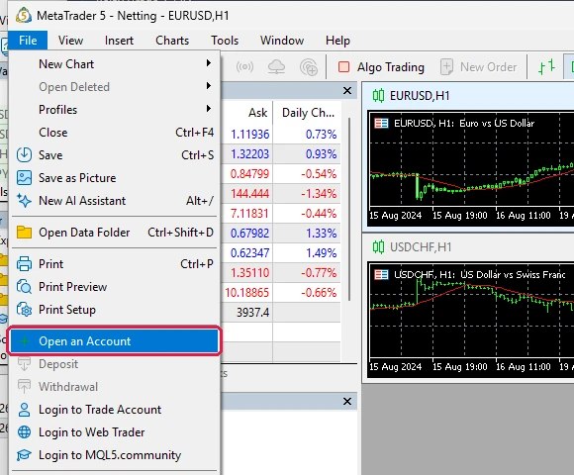Click the New AI Assistant sparkle icon
574x475 pixels.
coord(24,201)
